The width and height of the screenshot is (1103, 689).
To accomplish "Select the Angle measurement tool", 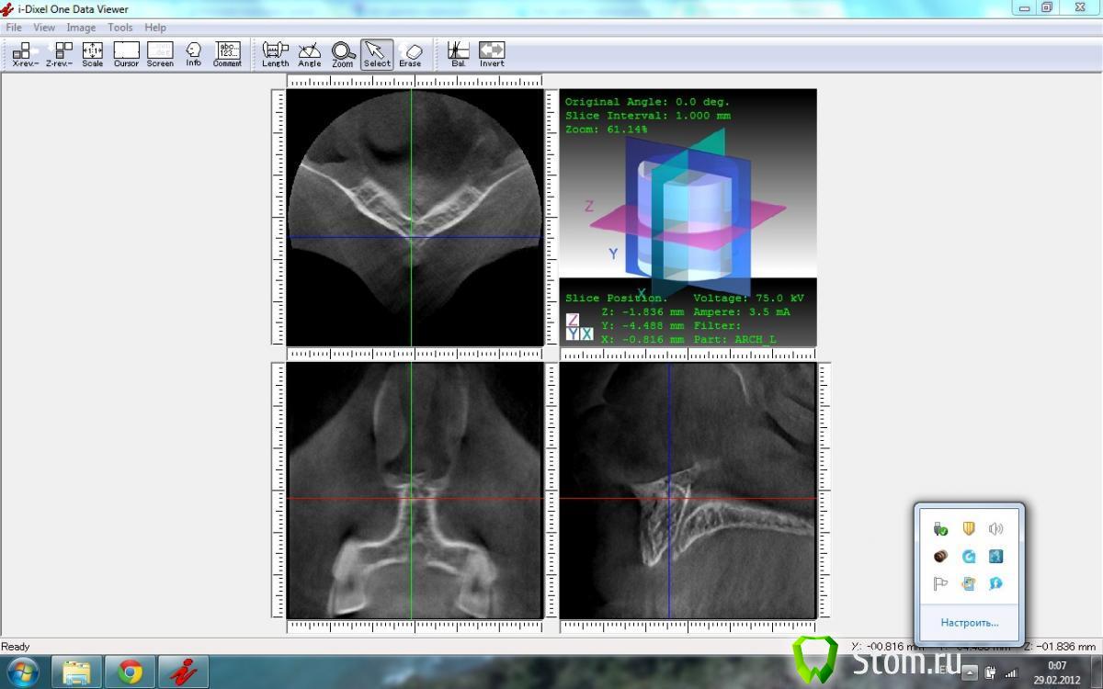I will 310,54.
